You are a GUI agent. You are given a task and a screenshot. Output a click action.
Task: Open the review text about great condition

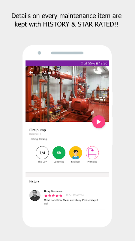pyautogui.click(x=71, y=202)
